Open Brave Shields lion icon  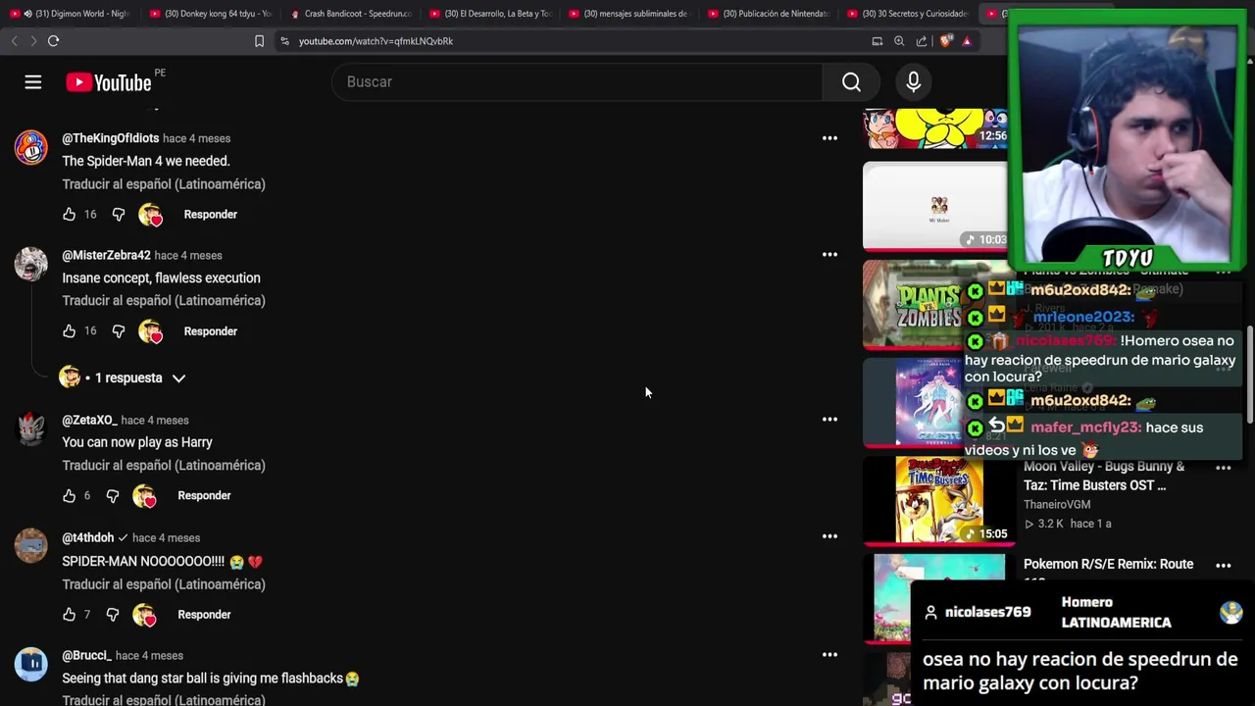coord(945,41)
